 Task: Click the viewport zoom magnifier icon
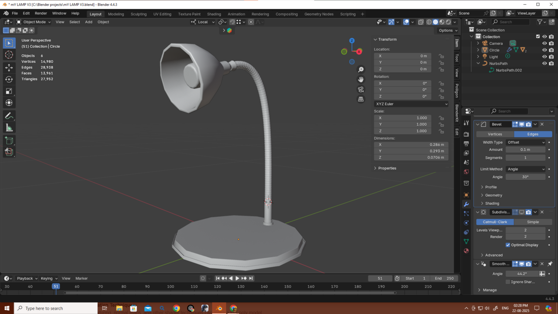tap(361, 70)
